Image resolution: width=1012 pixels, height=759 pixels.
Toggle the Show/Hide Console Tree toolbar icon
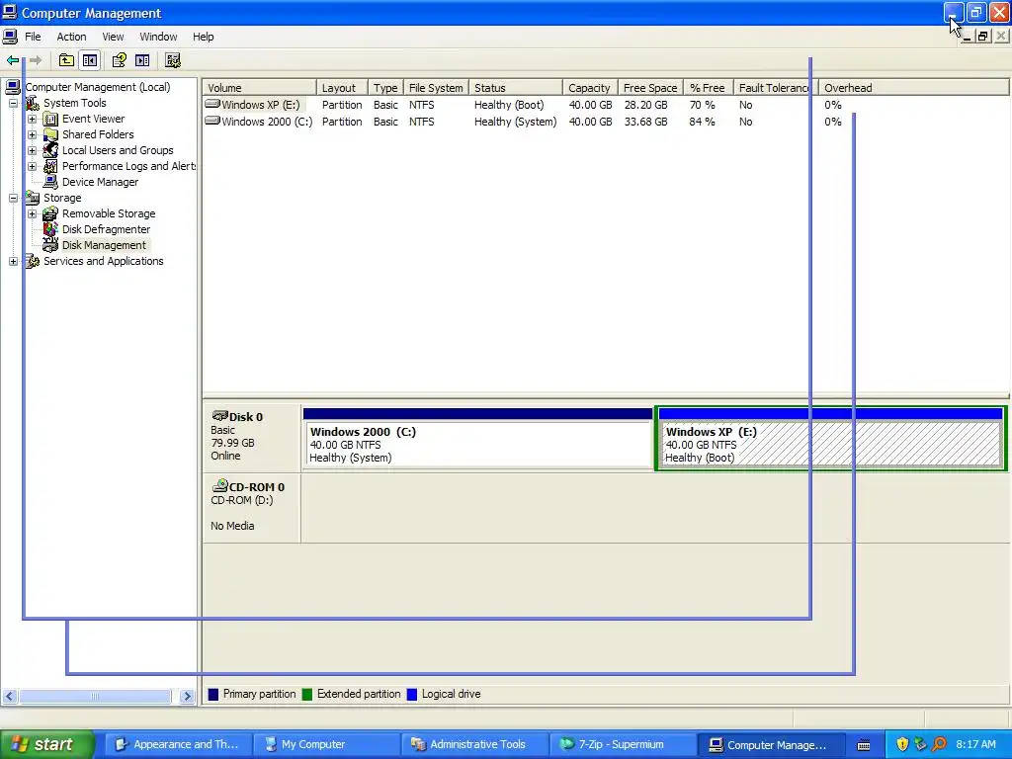click(90, 60)
